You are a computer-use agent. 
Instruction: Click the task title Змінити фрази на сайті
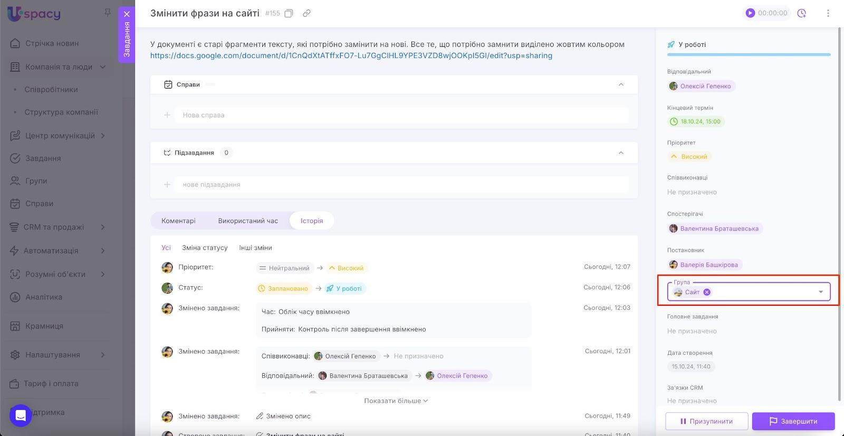click(x=205, y=13)
